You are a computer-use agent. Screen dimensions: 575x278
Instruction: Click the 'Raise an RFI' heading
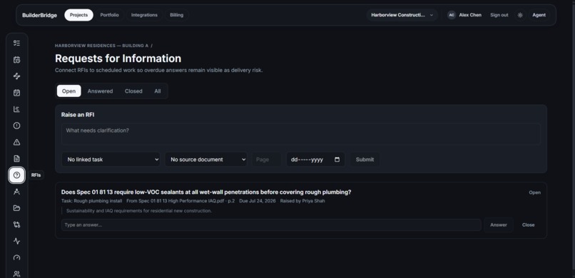78,115
